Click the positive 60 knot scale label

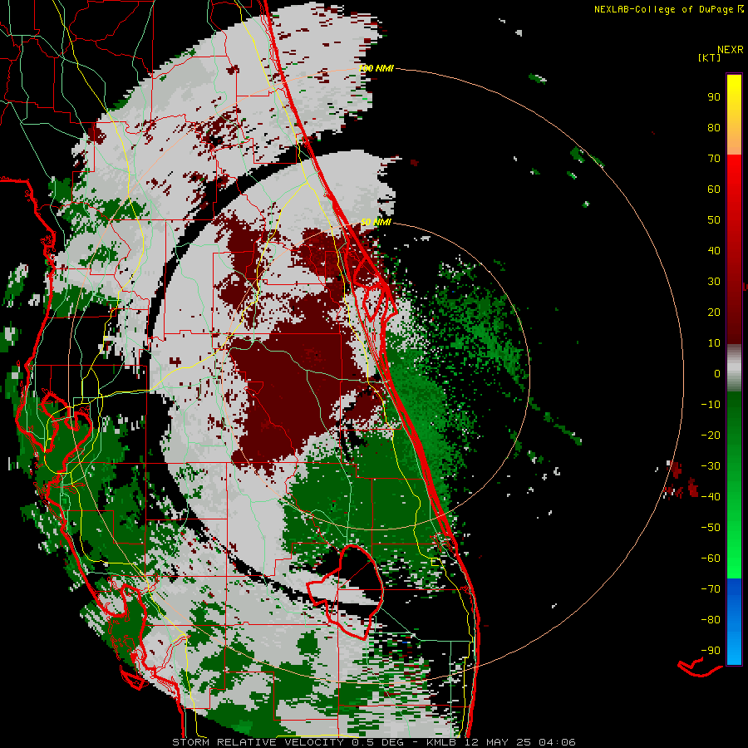click(714, 189)
